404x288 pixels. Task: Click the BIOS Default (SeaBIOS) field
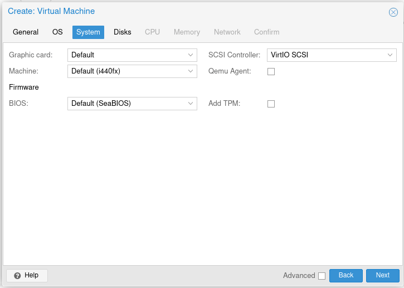125,104
